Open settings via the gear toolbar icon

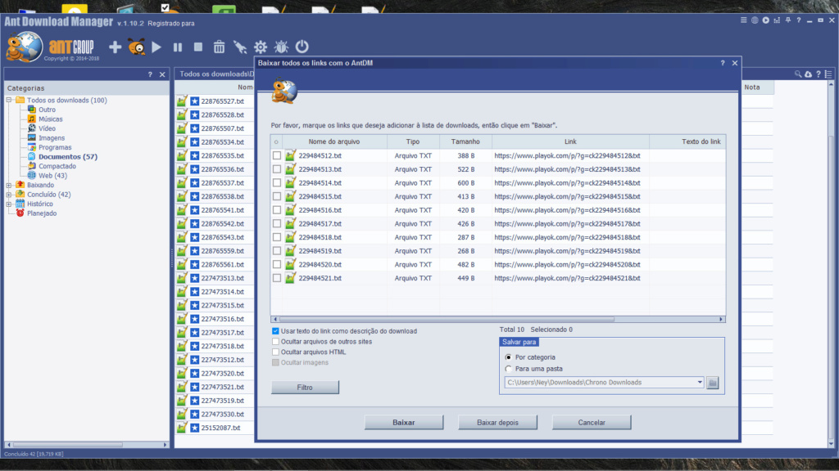point(261,47)
